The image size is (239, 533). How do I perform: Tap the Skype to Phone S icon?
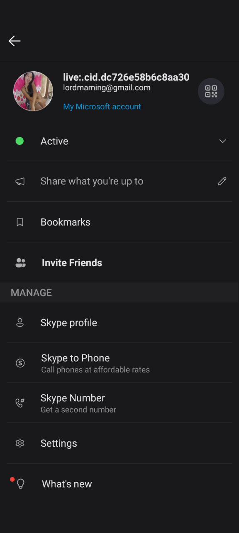(x=20, y=363)
